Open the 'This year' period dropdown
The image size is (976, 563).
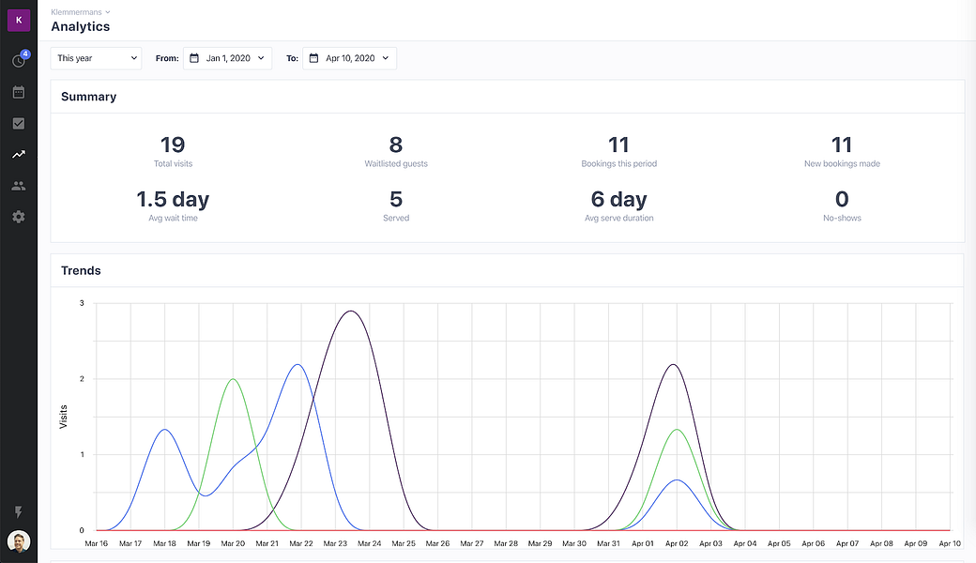96,58
